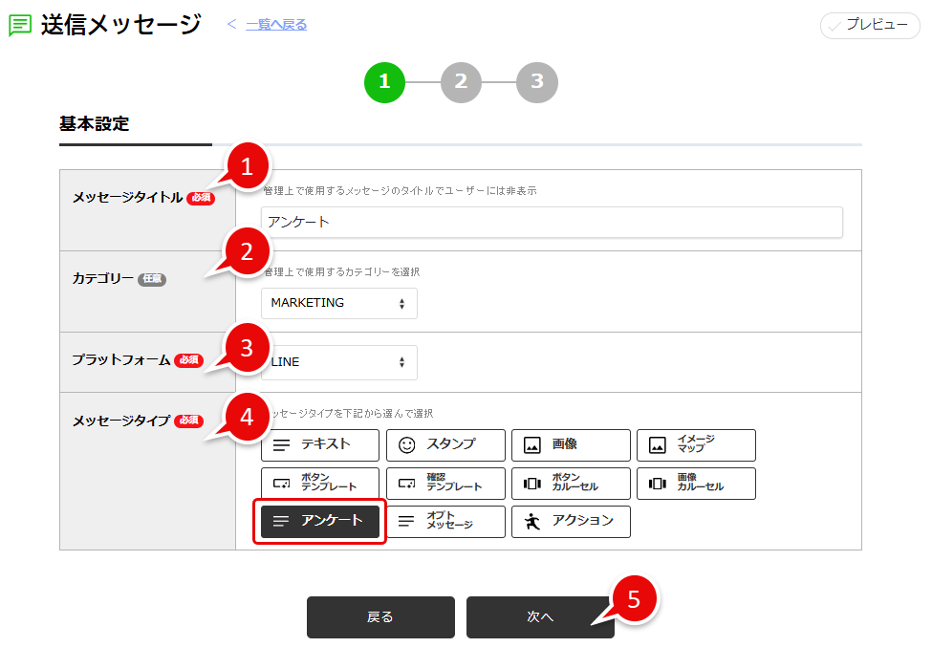Viewport: 932px width, 669px height.
Task: Pick the 画像カルーセル message type
Action: 696,483
